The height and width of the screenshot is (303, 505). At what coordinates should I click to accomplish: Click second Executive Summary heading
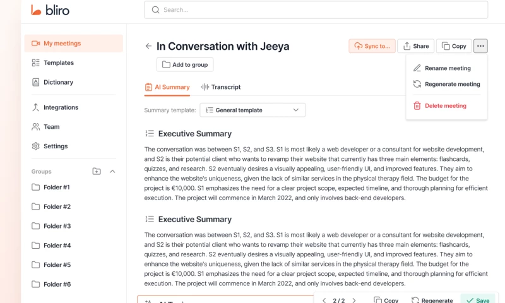(x=195, y=219)
